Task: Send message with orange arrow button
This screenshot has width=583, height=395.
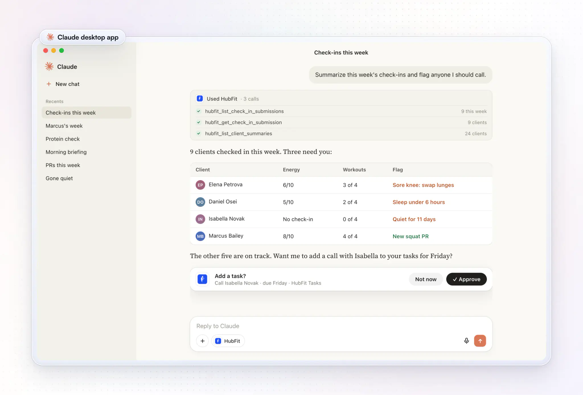Action: (480, 341)
